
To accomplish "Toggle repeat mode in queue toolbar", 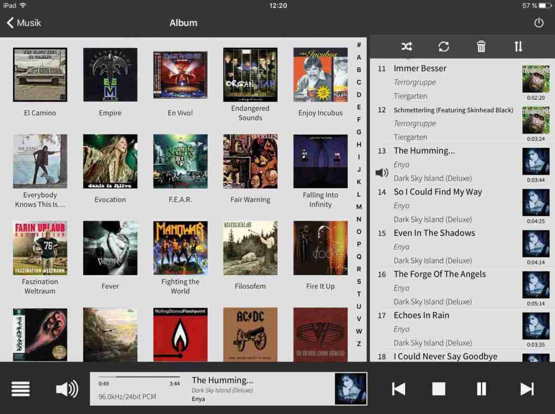I will pos(444,46).
